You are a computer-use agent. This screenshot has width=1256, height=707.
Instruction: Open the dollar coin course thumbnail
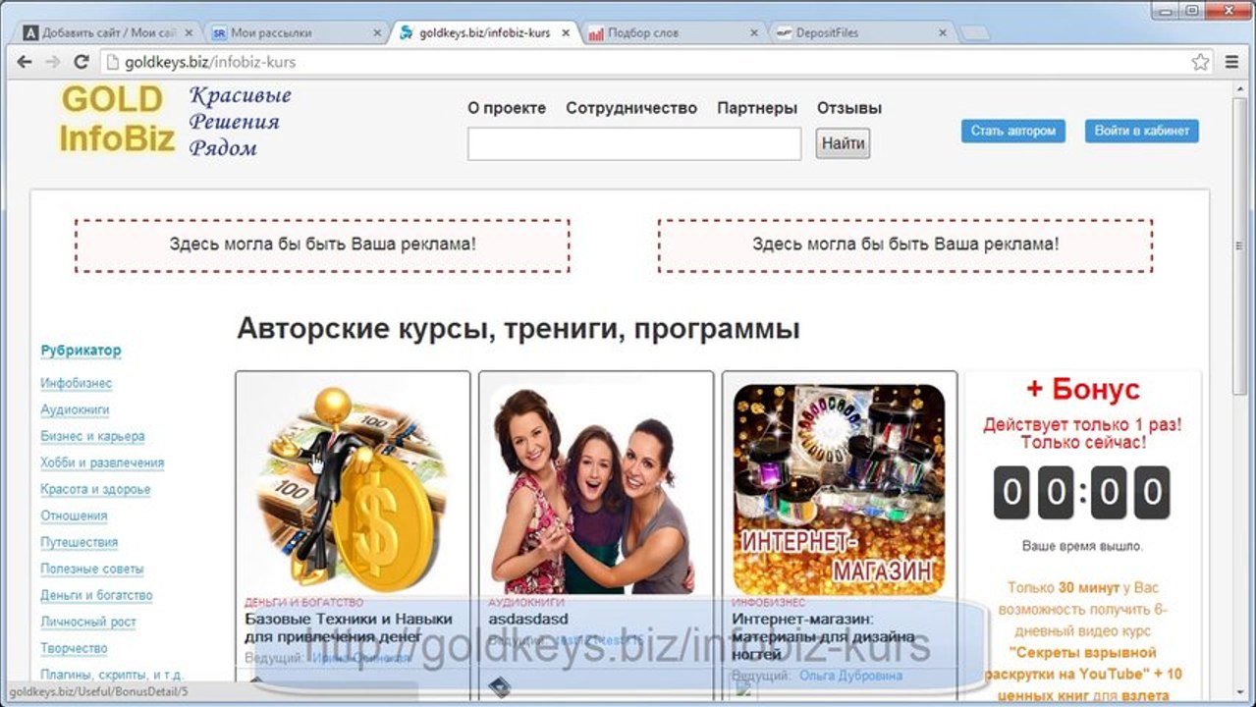coord(353,488)
